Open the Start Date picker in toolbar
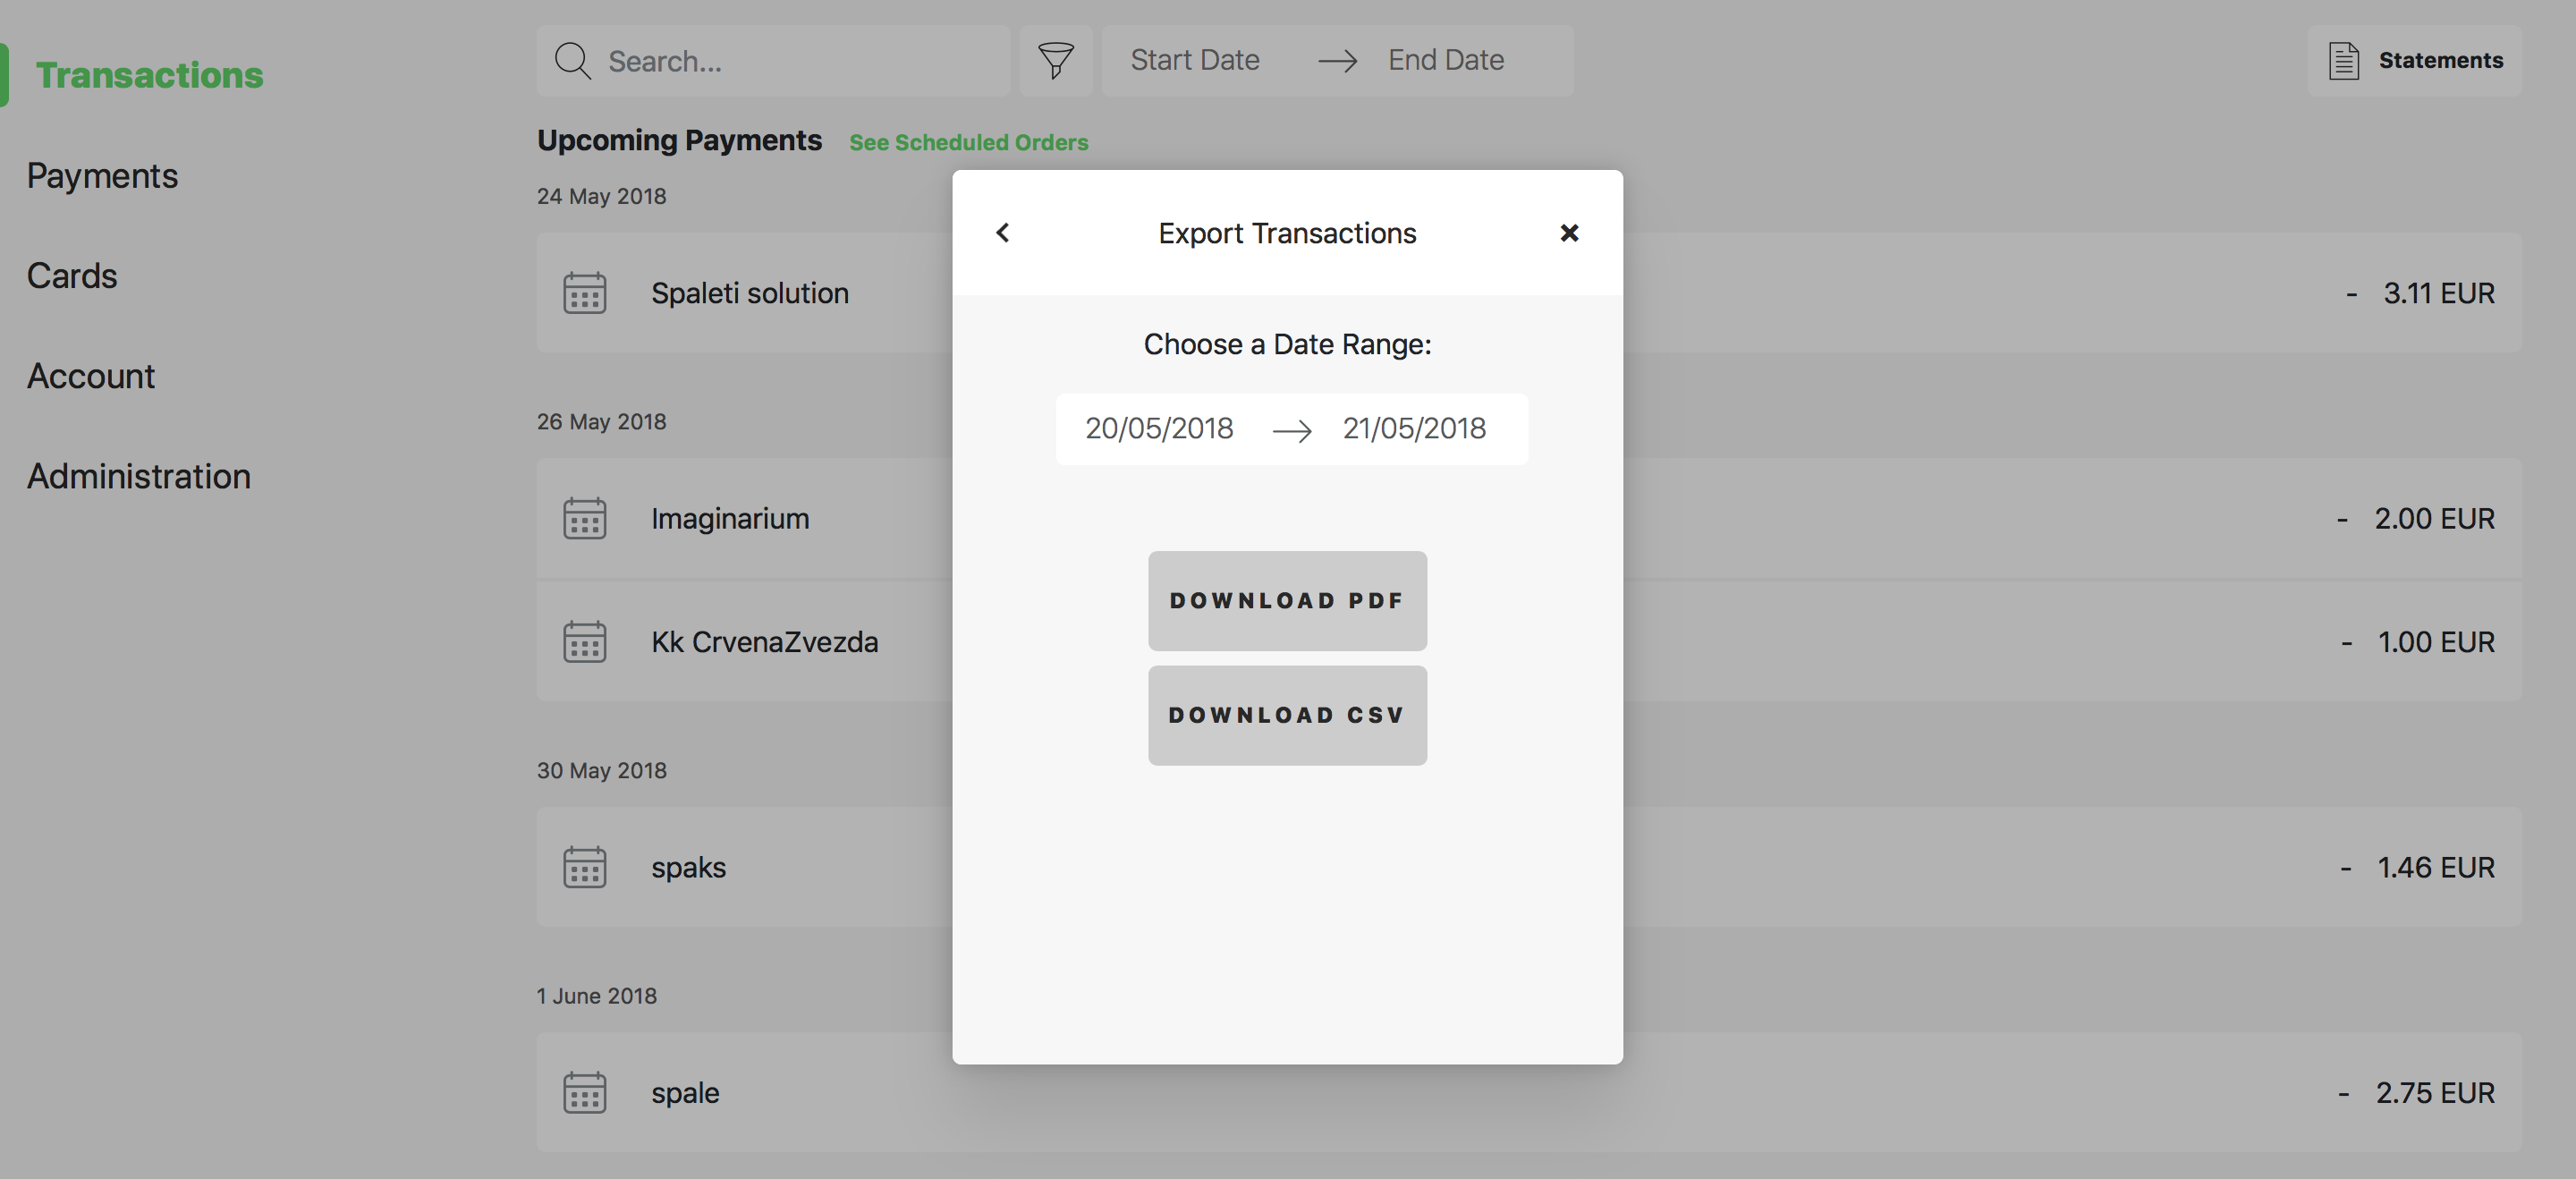Image resolution: width=2576 pixels, height=1179 pixels. (1195, 61)
